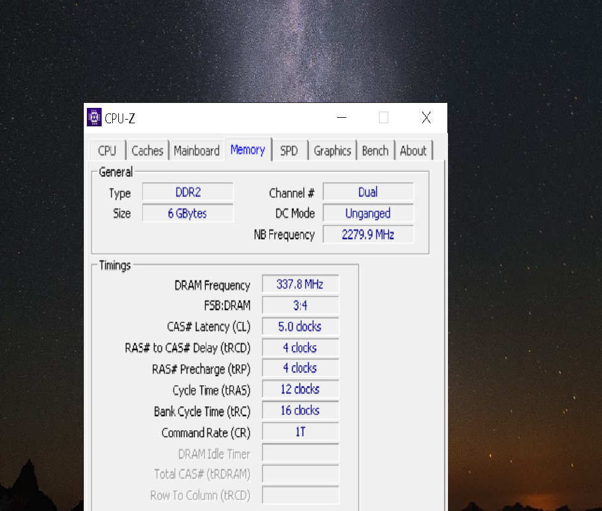Image resolution: width=602 pixels, height=511 pixels.
Task: Click the General group heading
Action: click(x=116, y=172)
